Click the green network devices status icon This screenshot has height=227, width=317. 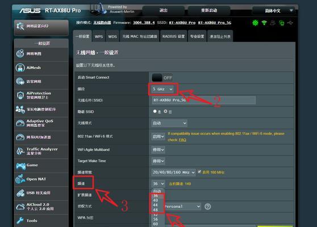click(281, 23)
